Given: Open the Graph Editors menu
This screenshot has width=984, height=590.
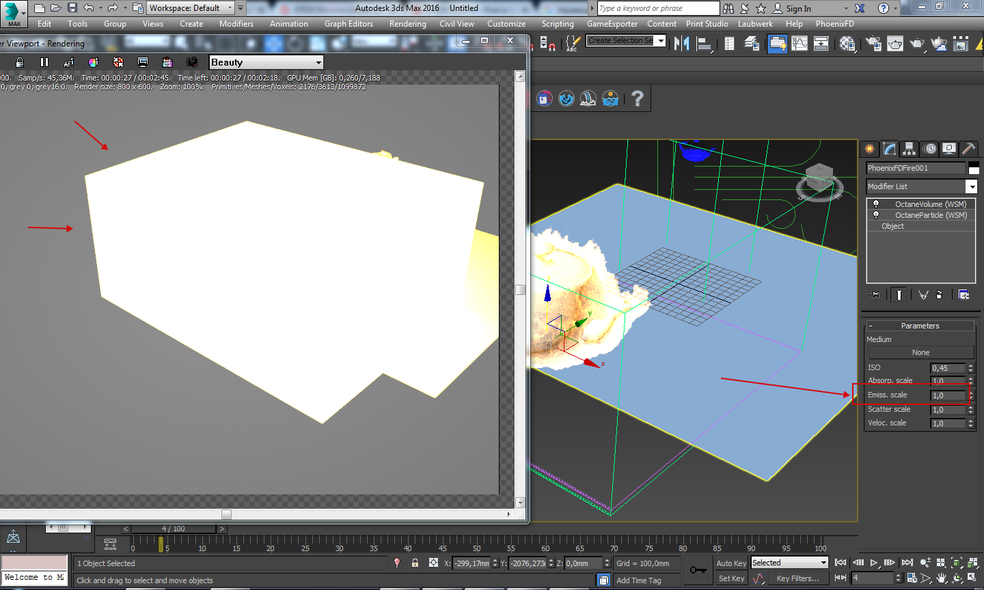Looking at the screenshot, I should pyautogui.click(x=348, y=24).
